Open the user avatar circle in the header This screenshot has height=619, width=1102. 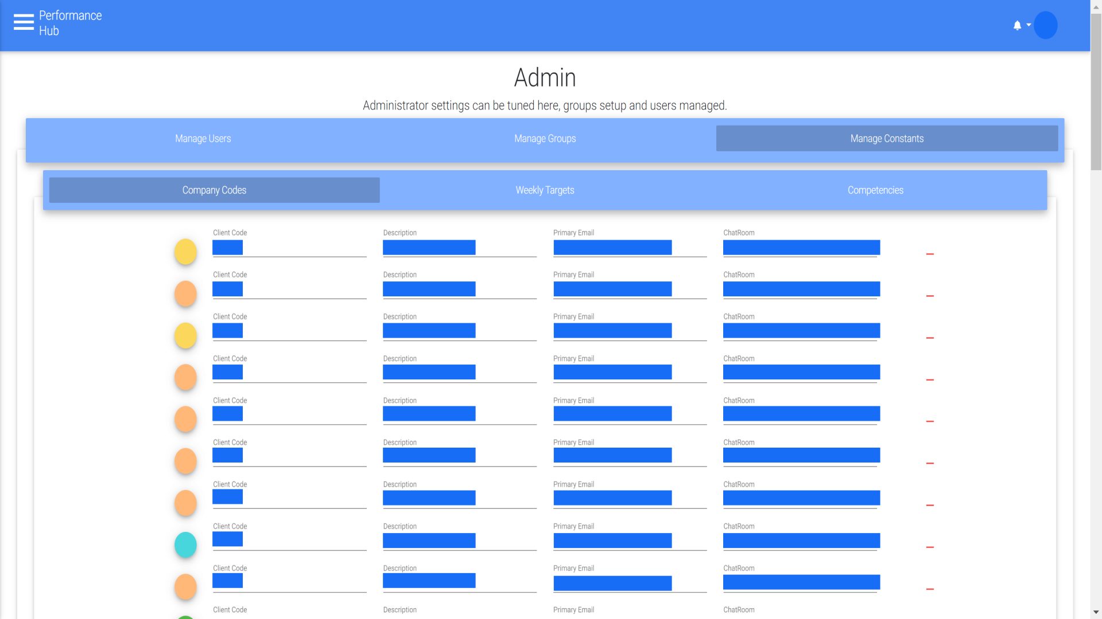coord(1045,25)
